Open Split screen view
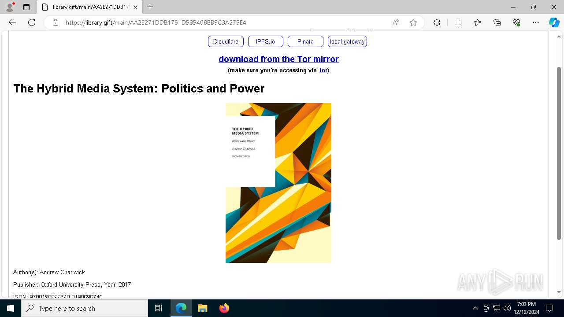The height and width of the screenshot is (317, 564). click(458, 22)
